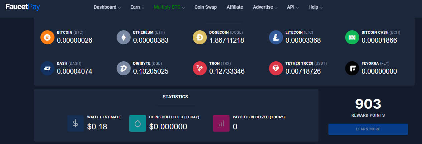The width and height of the screenshot is (422, 144).
Task: Click the orange Bitcoin coin icon
Action: [47, 37]
